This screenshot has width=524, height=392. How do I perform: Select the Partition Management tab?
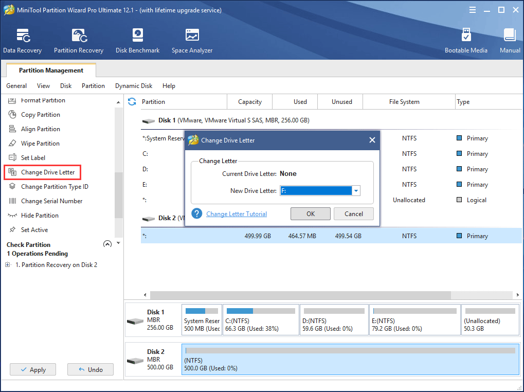[51, 70]
